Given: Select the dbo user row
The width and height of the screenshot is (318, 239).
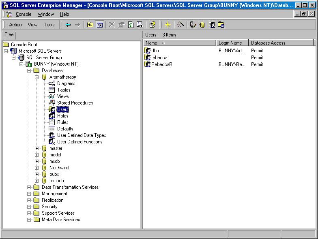Looking at the screenshot, I should [x=229, y=51].
